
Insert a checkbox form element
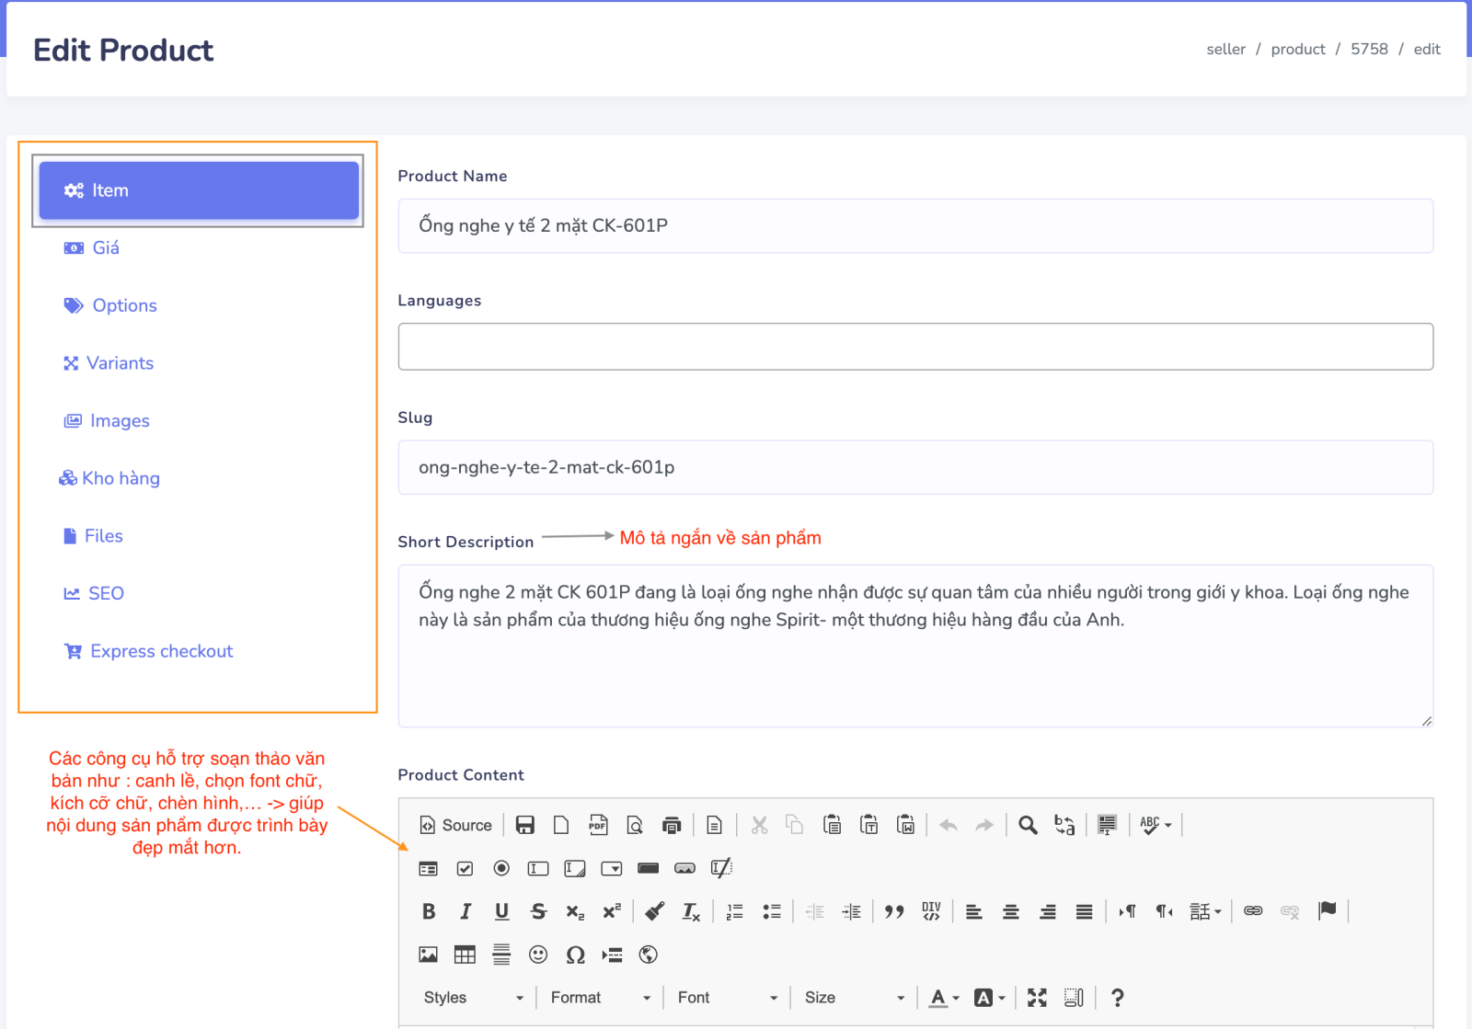(x=466, y=868)
